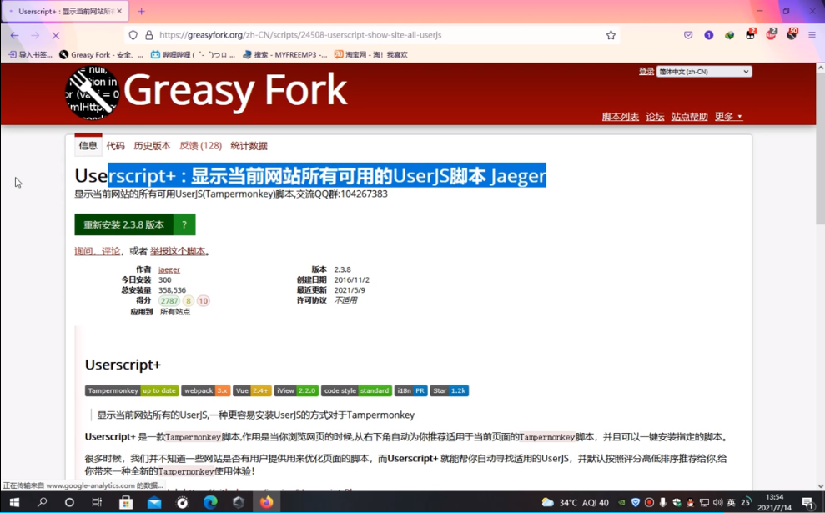Open author jaeger's profile link
This screenshot has width=825, height=513.
click(x=169, y=269)
